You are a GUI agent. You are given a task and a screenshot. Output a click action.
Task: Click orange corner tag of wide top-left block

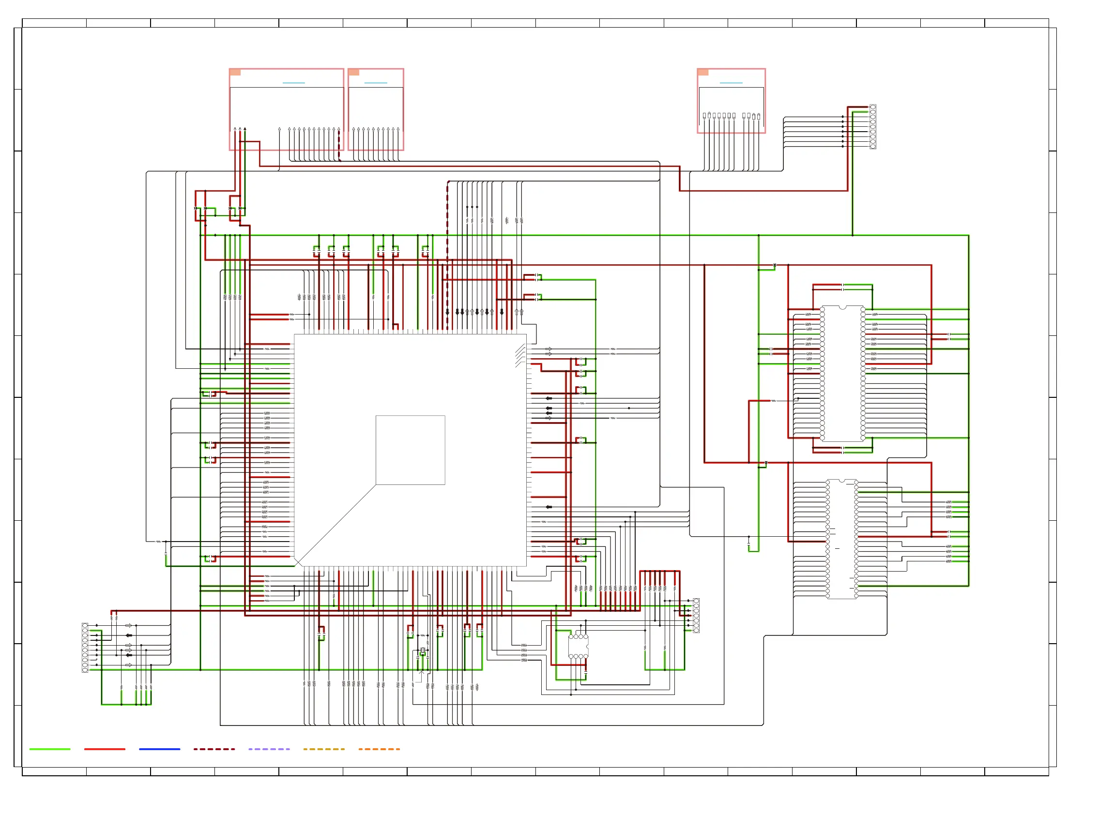[x=235, y=73]
